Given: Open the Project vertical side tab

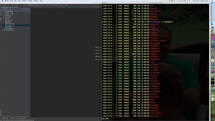Looking at the screenshot, I should (1, 20).
